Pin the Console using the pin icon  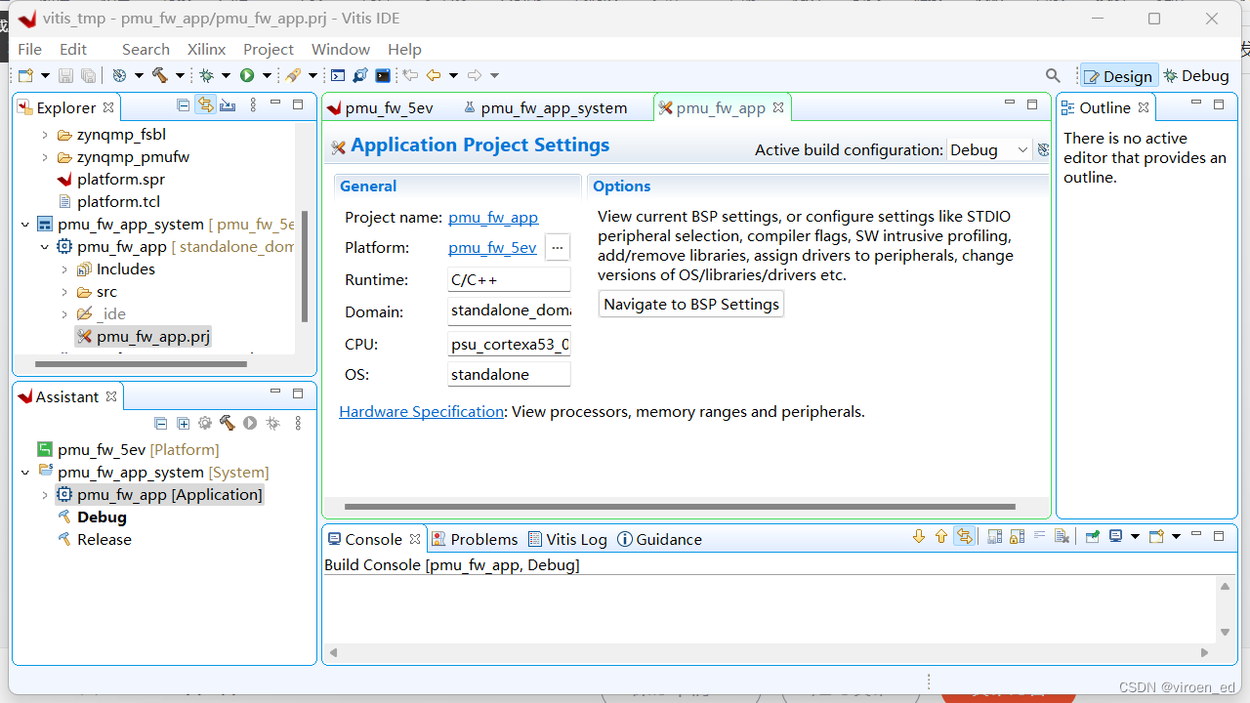click(x=1092, y=536)
